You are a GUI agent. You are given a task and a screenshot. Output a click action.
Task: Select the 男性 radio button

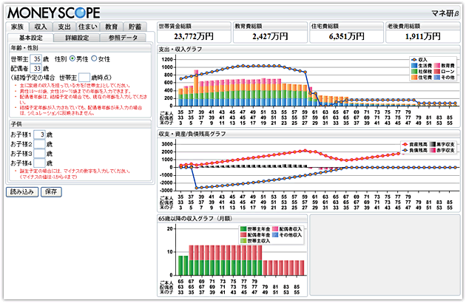pyautogui.click(x=72, y=59)
